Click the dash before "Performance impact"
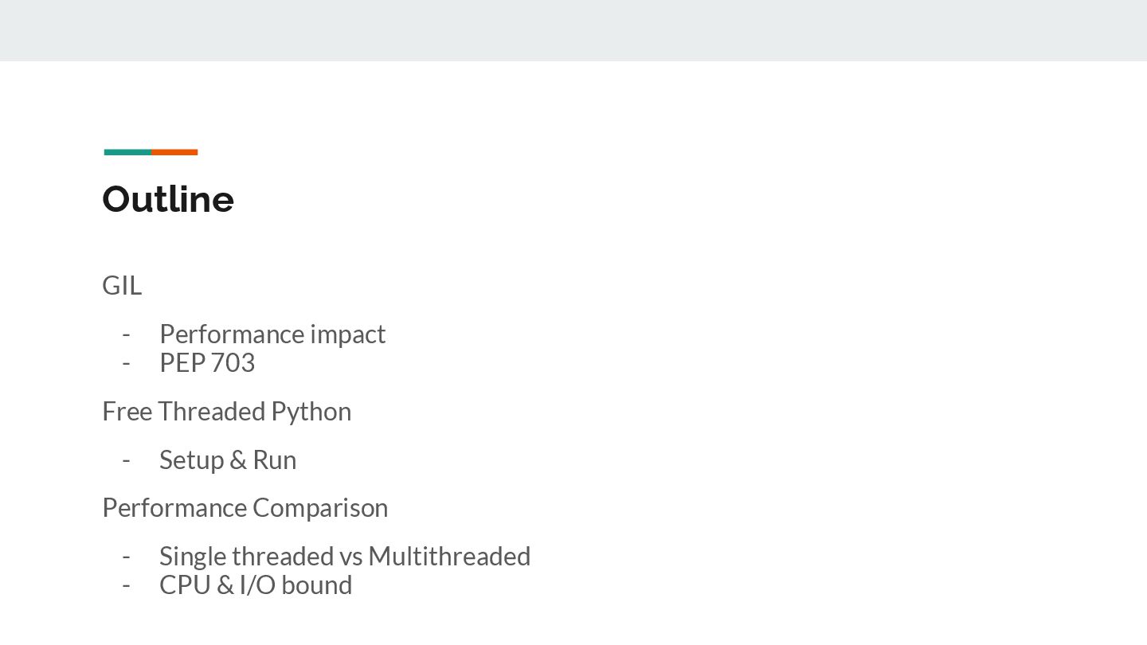Viewport: 1147px width, 645px height. point(126,334)
